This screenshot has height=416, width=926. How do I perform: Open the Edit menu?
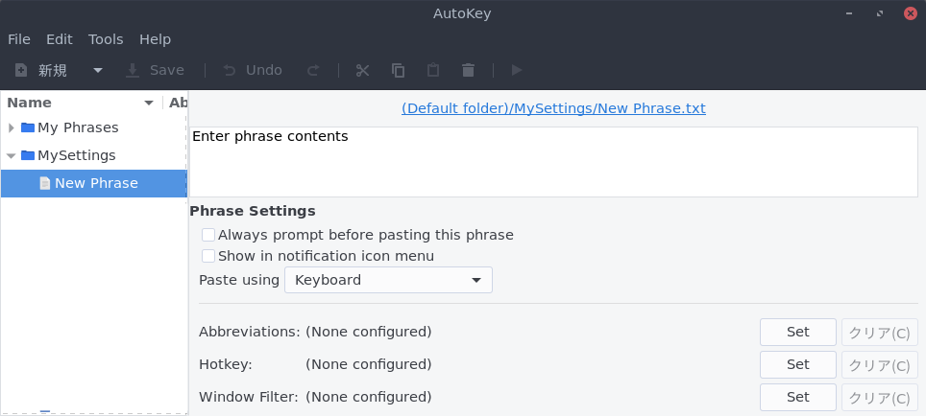(59, 39)
